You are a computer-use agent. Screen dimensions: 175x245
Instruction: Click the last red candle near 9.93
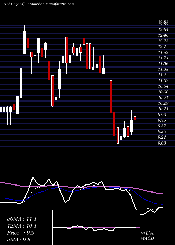(x=135, y=118)
